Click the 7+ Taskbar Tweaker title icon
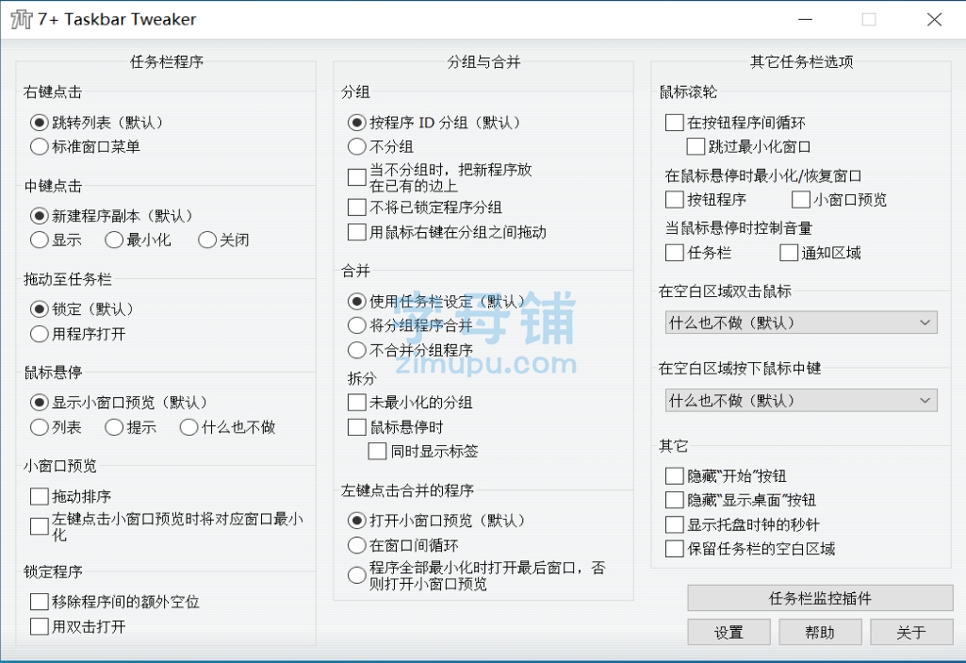Viewport: 966px width, 663px height. coord(22,19)
